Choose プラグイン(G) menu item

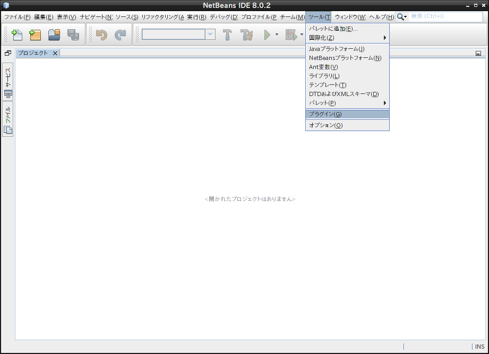point(347,114)
